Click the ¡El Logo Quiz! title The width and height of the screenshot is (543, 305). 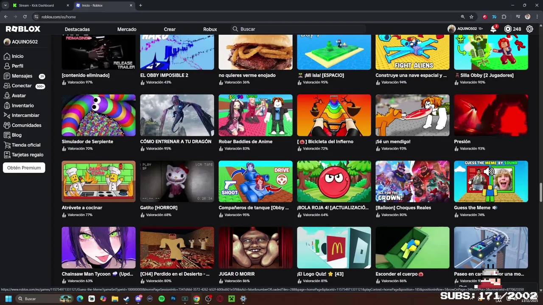(320, 274)
